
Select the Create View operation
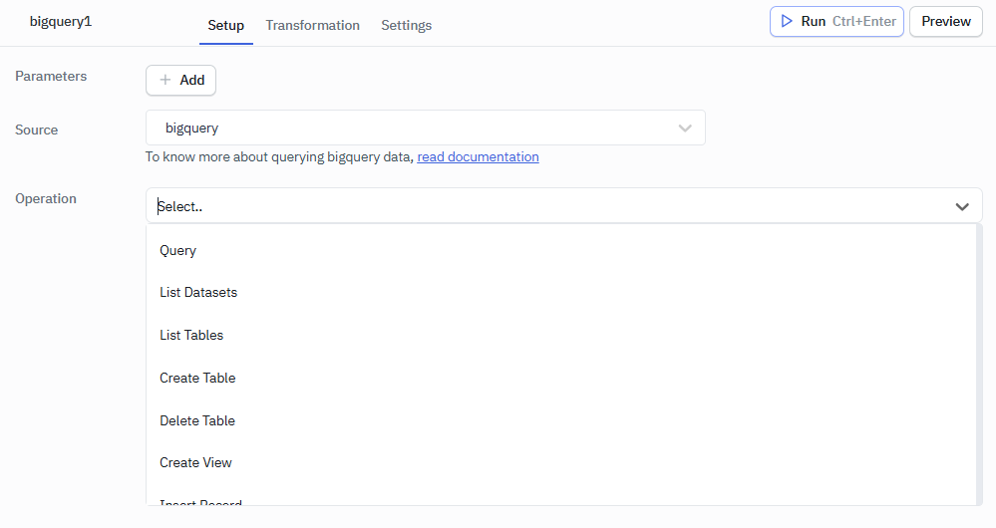pyautogui.click(x=195, y=462)
